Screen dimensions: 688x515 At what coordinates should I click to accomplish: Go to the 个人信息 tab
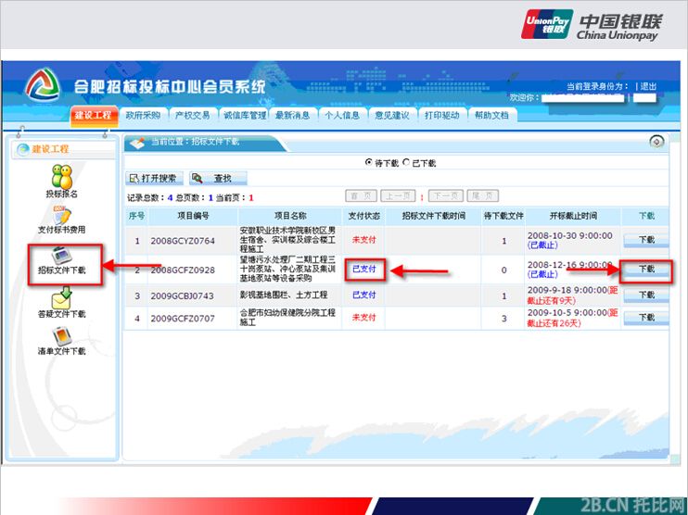[341, 116]
